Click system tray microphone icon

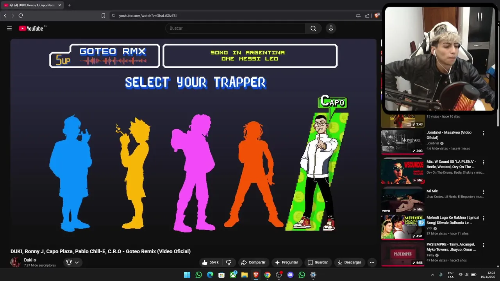[441, 275]
